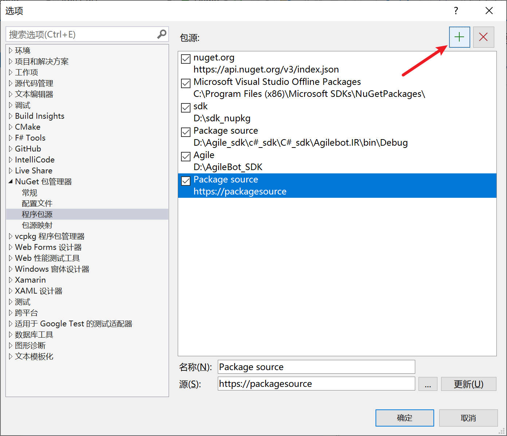Screen dimensions: 507x436
Task: Collapse the NuGet 包管理器 tree node
Action: pyautogui.click(x=11, y=181)
